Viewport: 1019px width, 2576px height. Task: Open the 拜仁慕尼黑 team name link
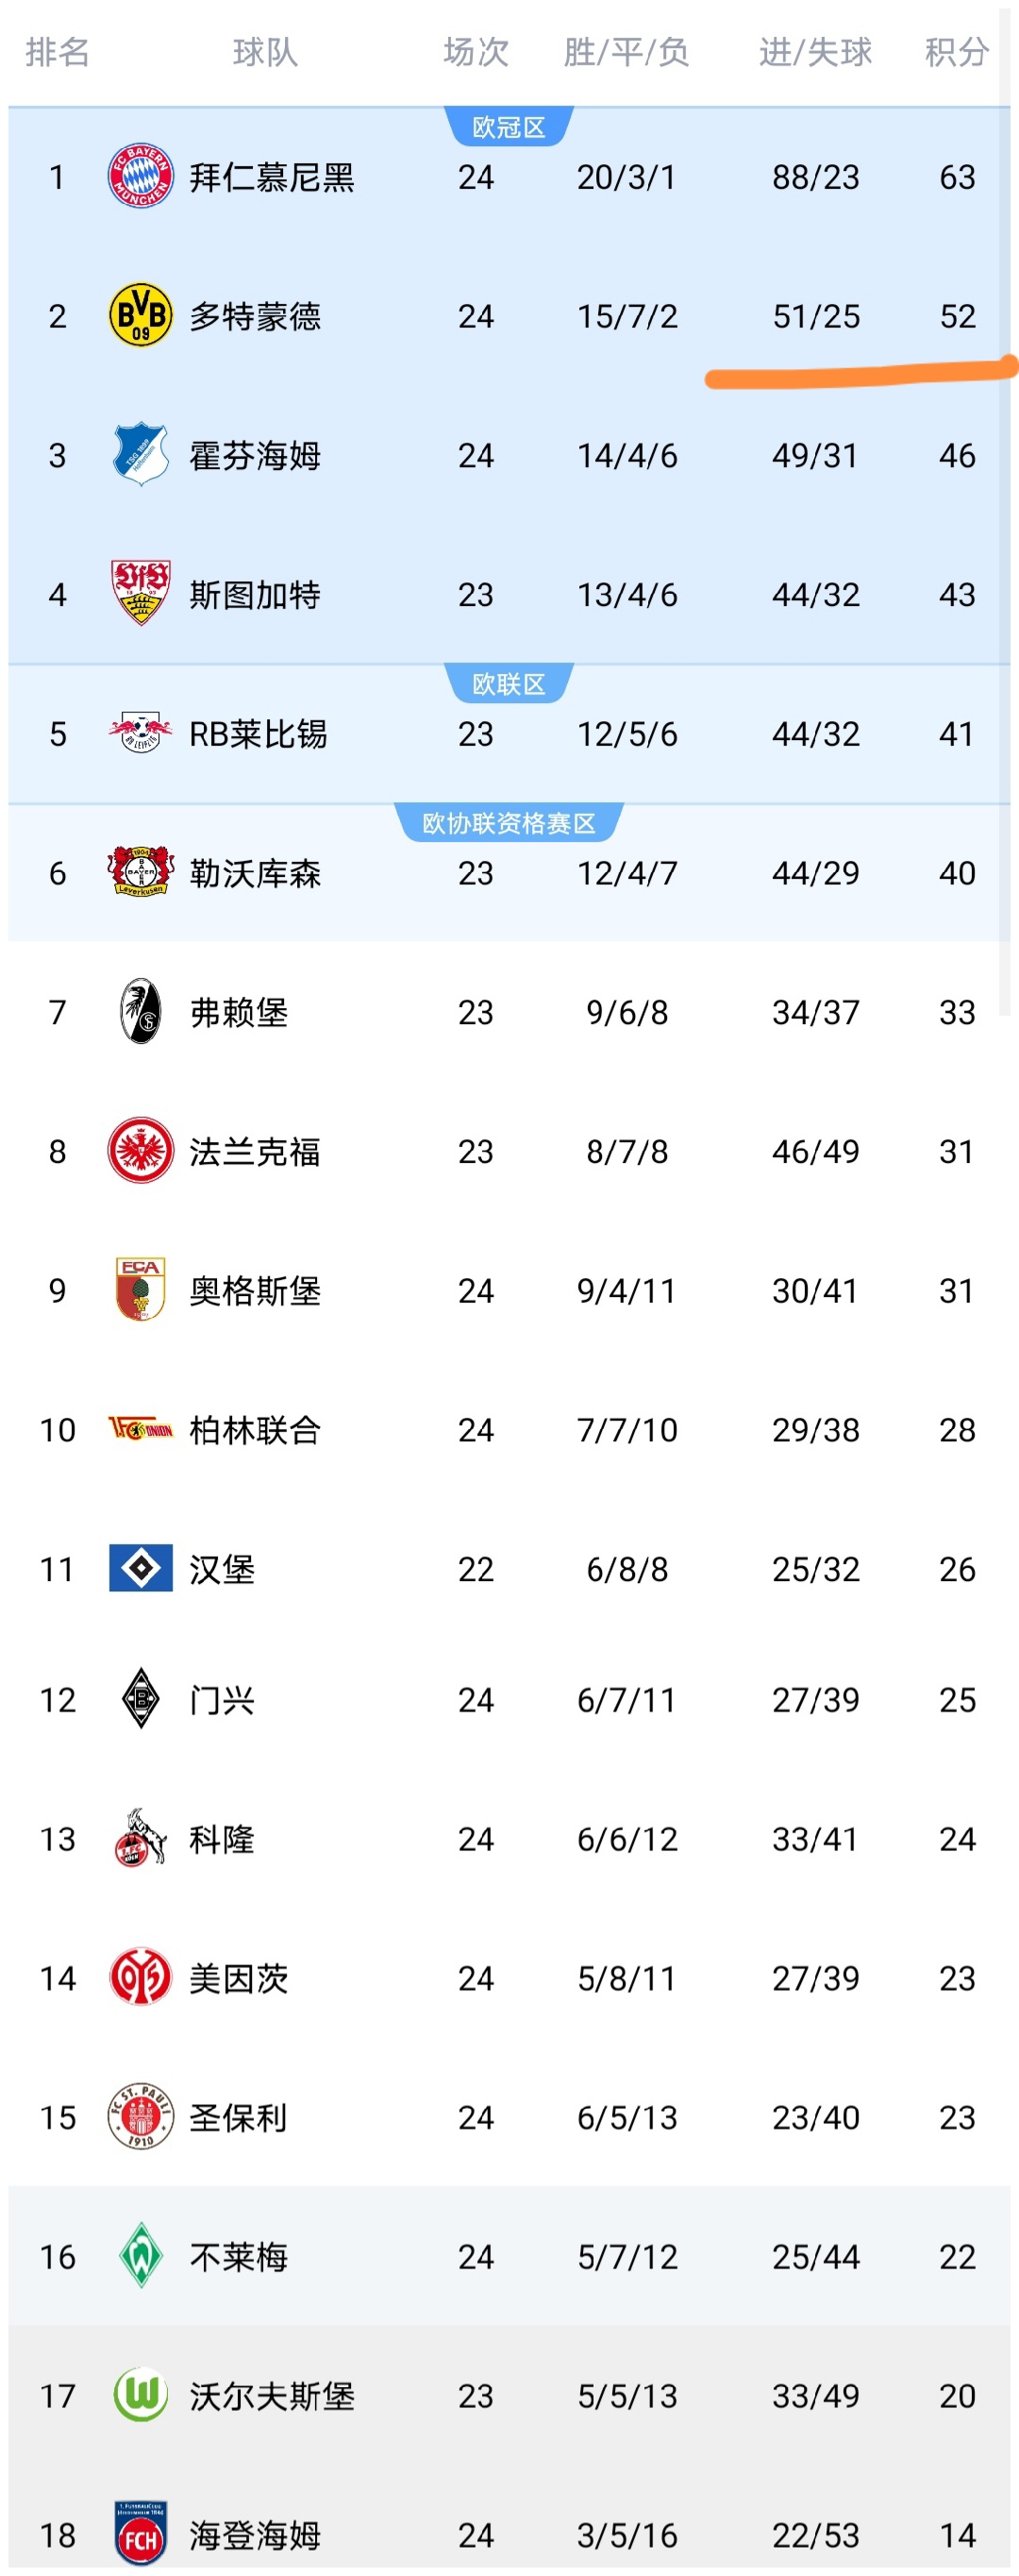pos(272,177)
